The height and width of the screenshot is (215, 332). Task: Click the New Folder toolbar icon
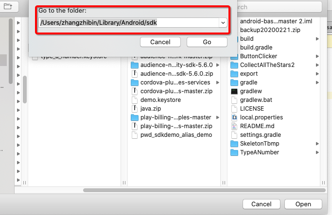8,6
